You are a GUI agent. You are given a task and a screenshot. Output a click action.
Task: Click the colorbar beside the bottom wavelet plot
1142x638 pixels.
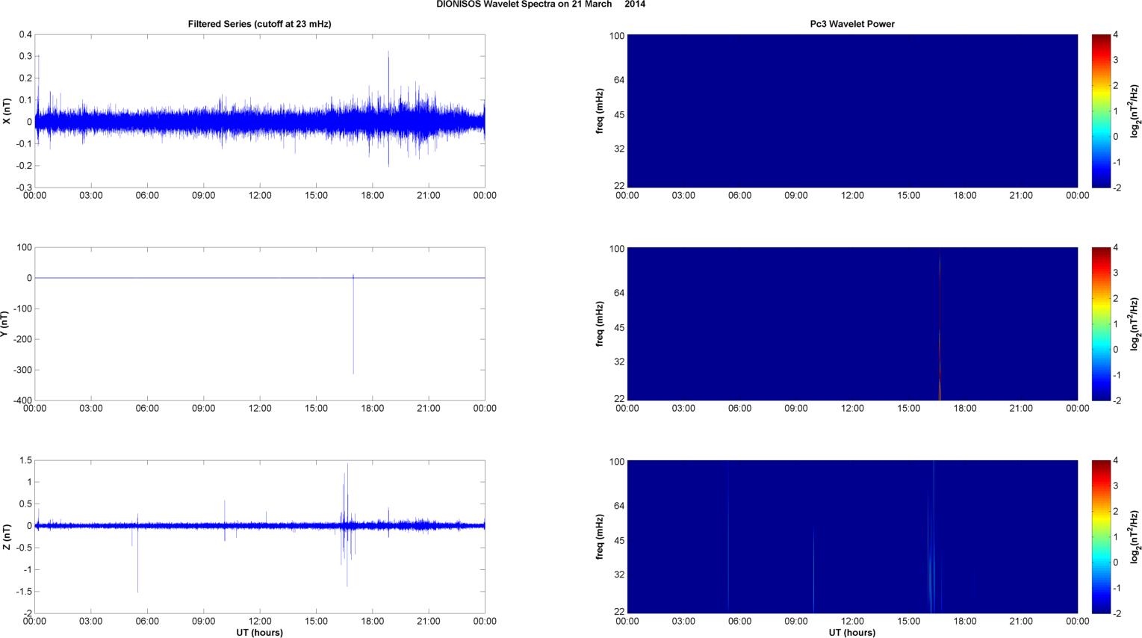[1102, 536]
